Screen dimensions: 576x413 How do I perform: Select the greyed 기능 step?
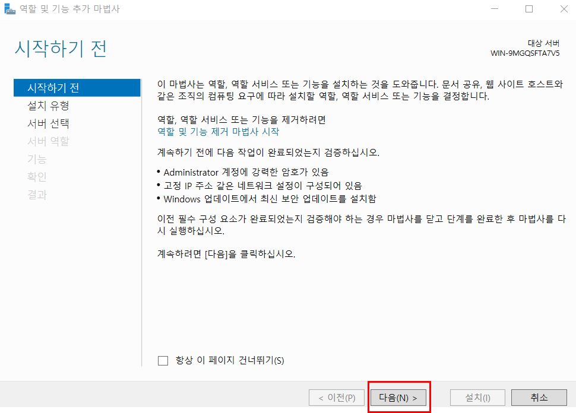(37, 159)
